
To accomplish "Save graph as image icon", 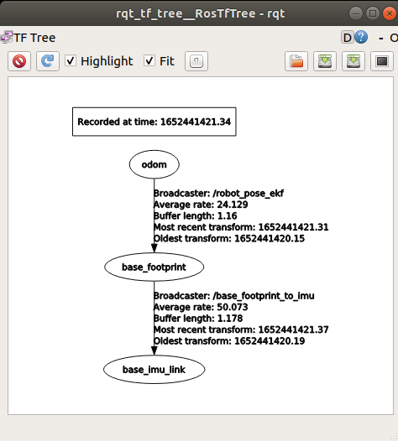I will pos(382,61).
